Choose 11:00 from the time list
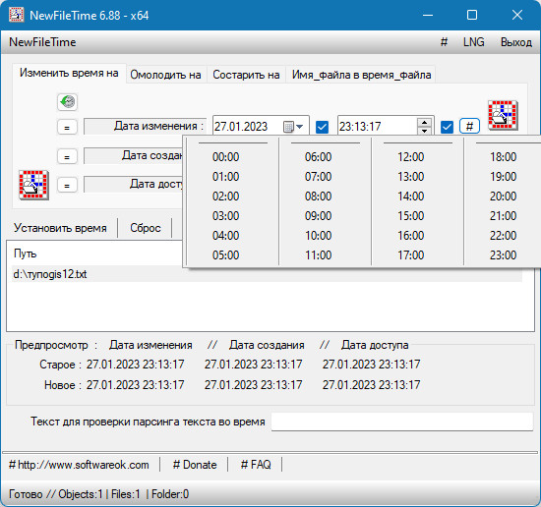Screen dimensions: 541x507 coord(318,255)
